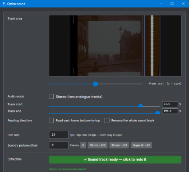Focus the Film rate fps field
189x172 pixels.
pos(59,135)
